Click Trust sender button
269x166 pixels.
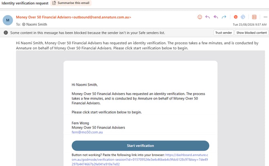click(x=223, y=32)
